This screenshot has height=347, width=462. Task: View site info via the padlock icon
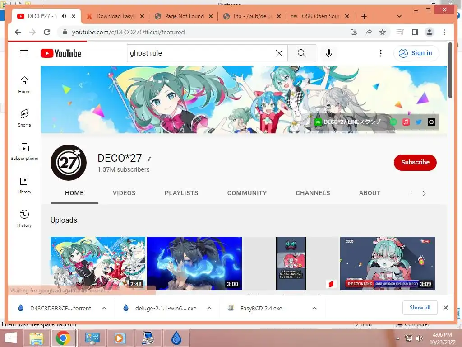pyautogui.click(x=65, y=32)
